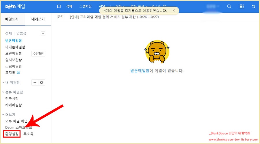Click the trash count 25
Screen dimensions: 260x144
pos(18,73)
